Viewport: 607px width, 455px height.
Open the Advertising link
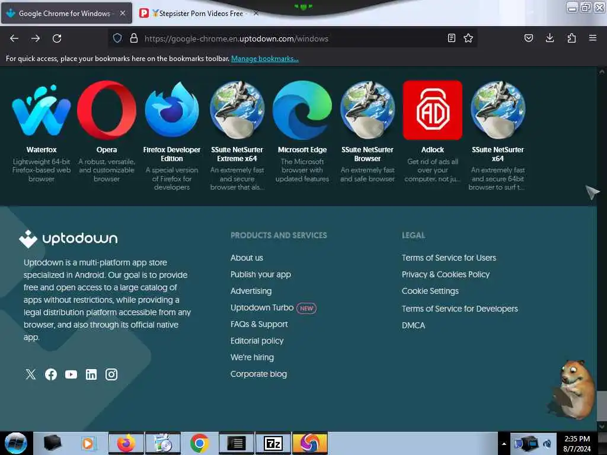251,291
